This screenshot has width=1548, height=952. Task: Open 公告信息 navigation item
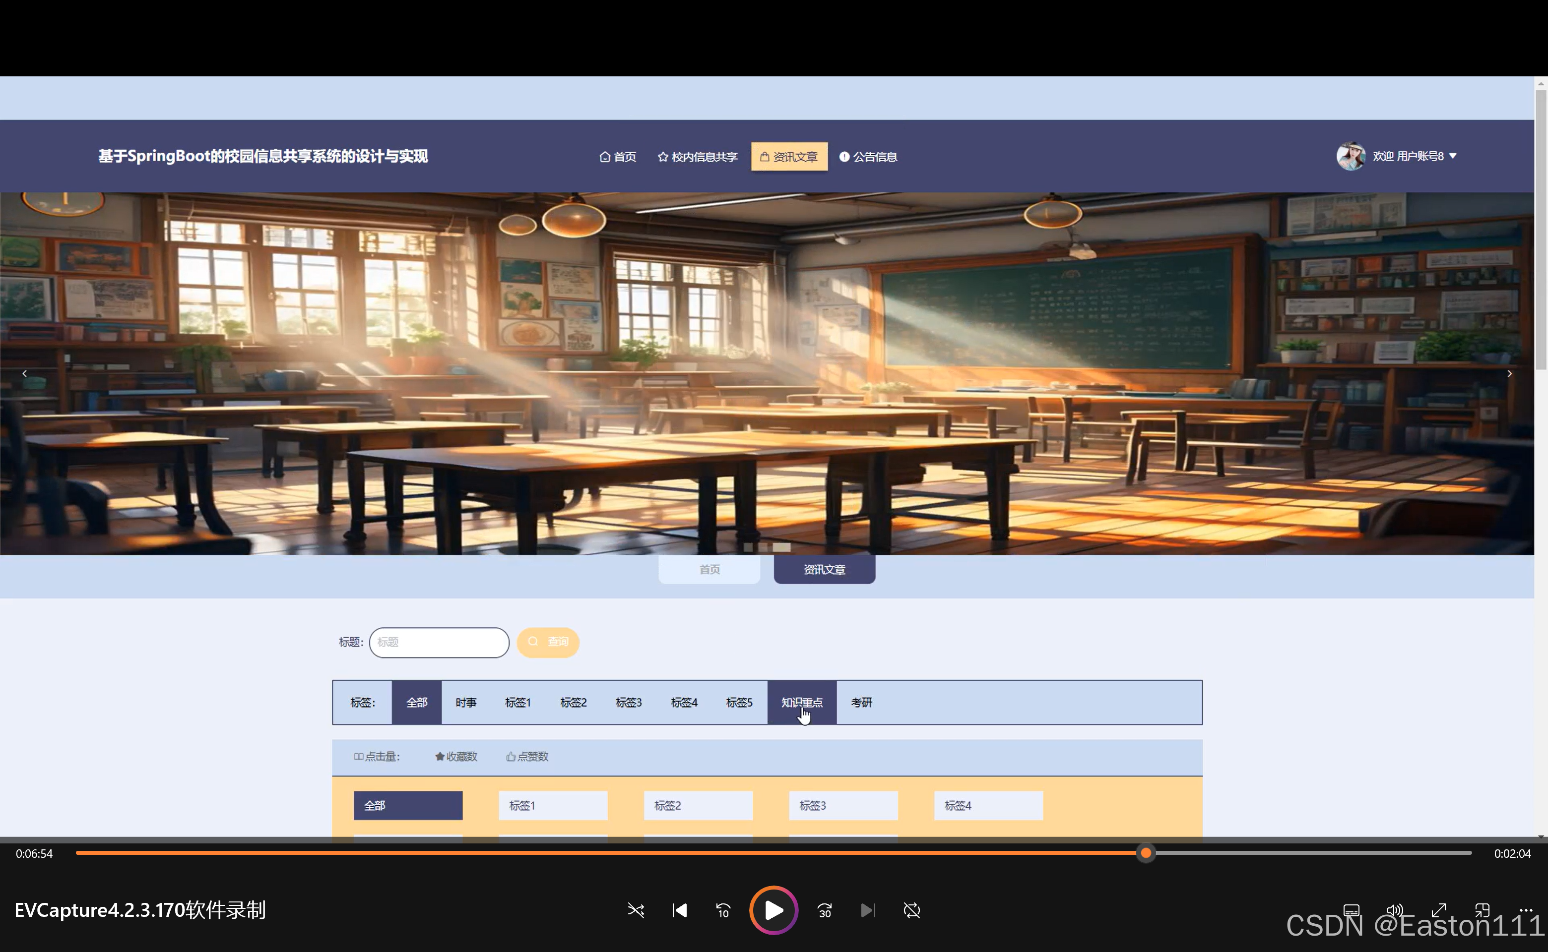click(868, 157)
